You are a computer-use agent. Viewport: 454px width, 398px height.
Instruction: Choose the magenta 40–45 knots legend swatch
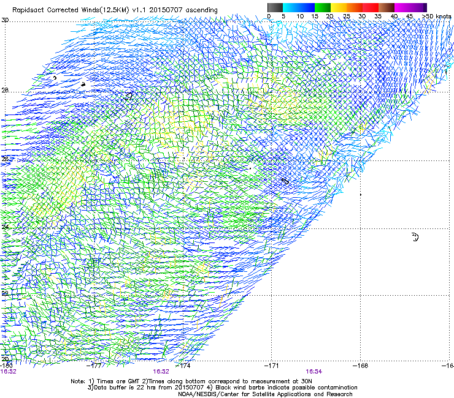pos(402,7)
